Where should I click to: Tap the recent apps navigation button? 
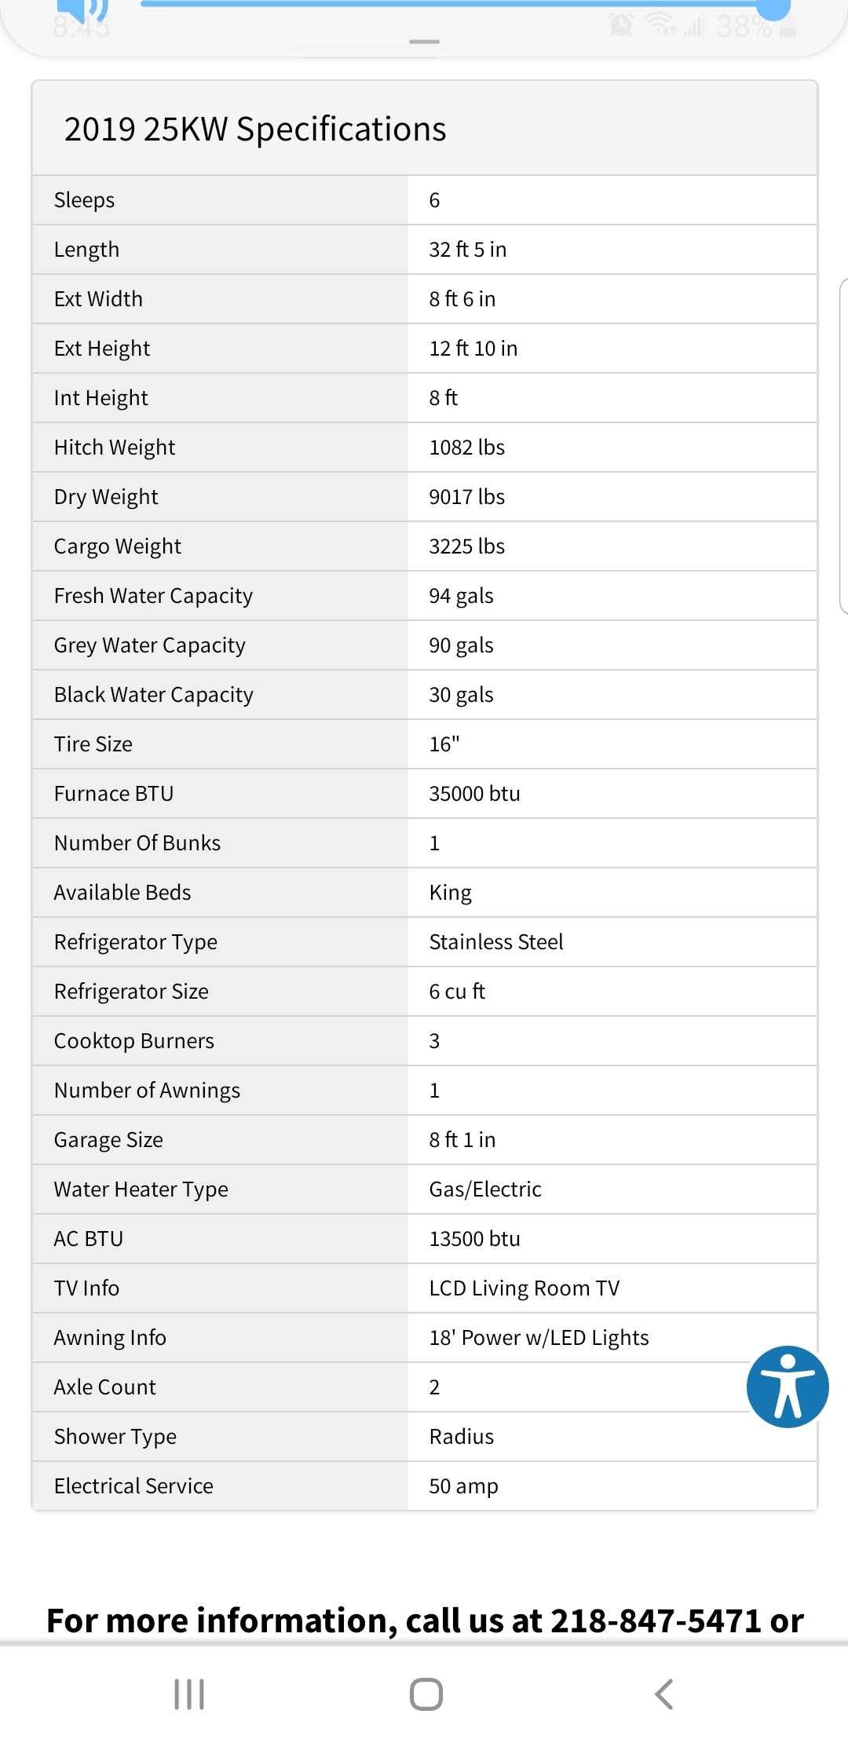coord(189,1694)
